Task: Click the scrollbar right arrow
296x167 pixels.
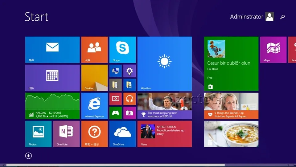Action: 288,165
